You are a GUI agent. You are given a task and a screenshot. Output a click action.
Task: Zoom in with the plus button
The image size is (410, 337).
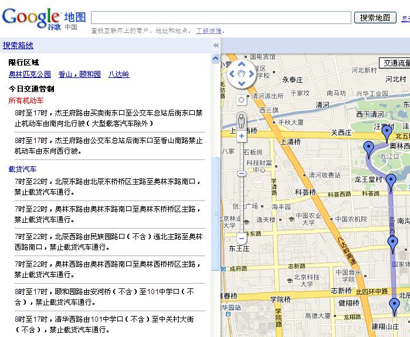(242, 136)
